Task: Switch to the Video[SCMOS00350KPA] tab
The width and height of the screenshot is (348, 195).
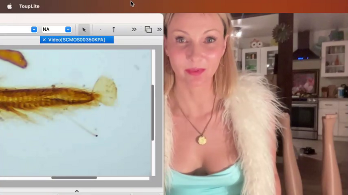Action: coord(77,40)
